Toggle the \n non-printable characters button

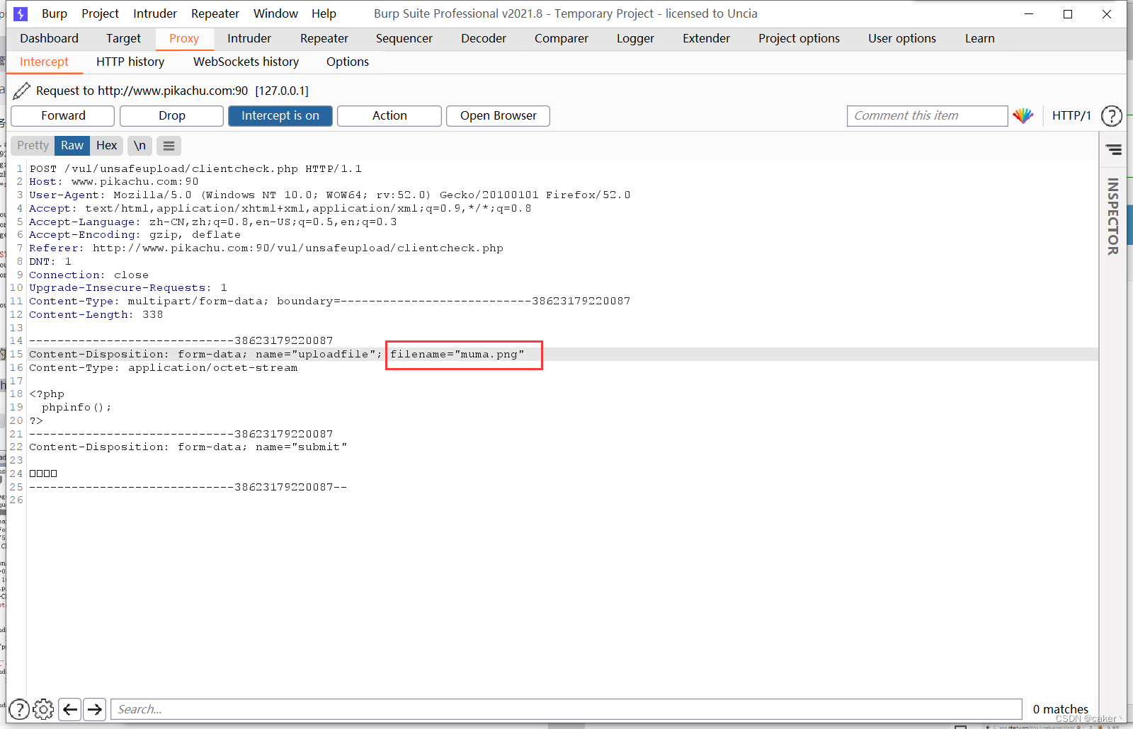[x=140, y=146]
